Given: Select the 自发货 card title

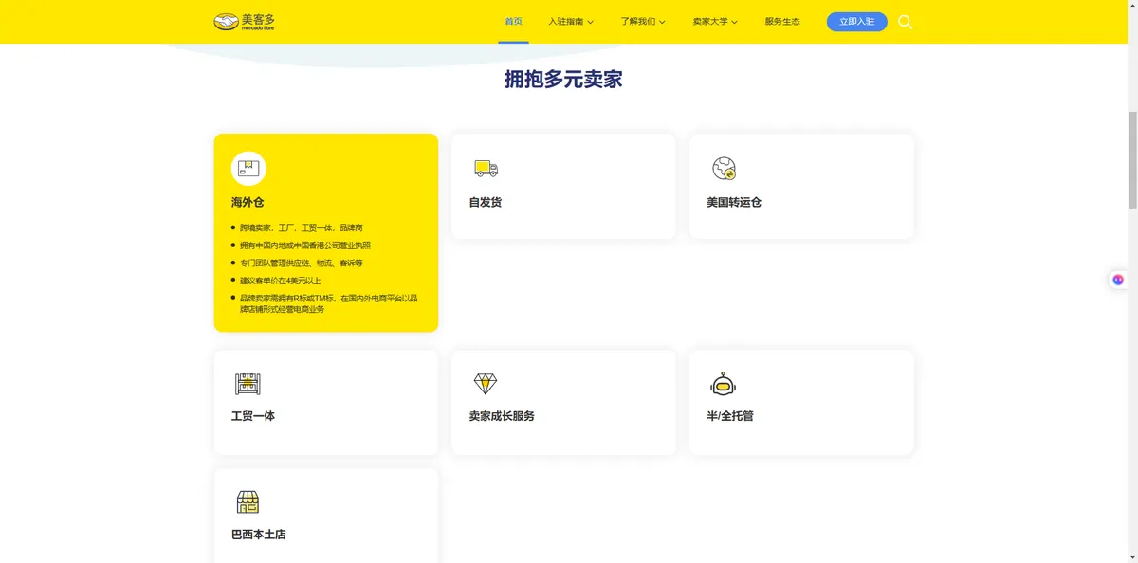Looking at the screenshot, I should pos(486,203).
